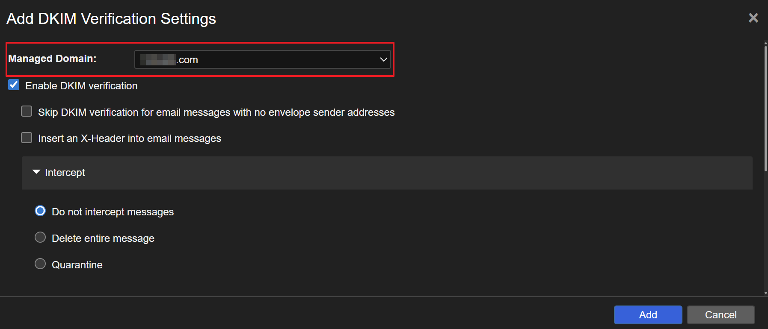The height and width of the screenshot is (329, 768).
Task: Click the Insert an X-Header label text
Action: pyautogui.click(x=130, y=138)
